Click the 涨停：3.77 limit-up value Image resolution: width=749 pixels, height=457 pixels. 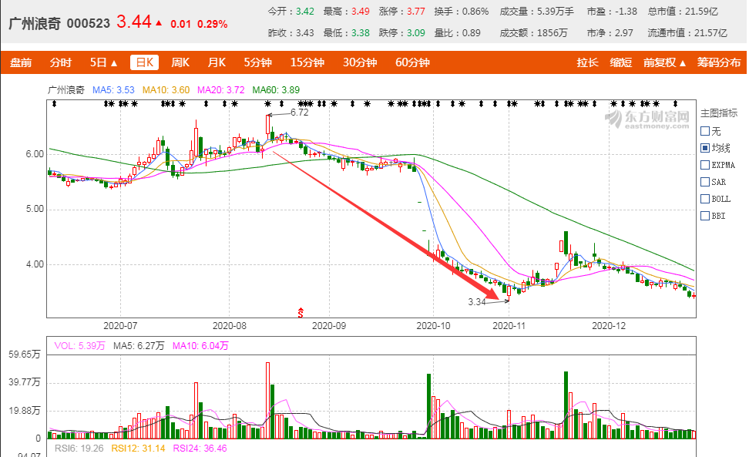[401, 12]
